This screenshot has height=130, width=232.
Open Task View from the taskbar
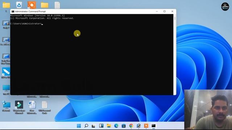(94, 126)
